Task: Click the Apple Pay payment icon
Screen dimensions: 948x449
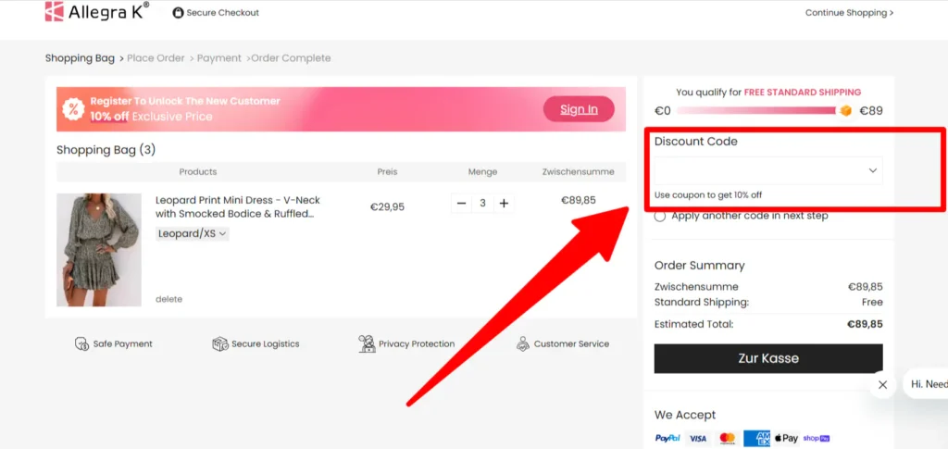Action: coord(787,438)
